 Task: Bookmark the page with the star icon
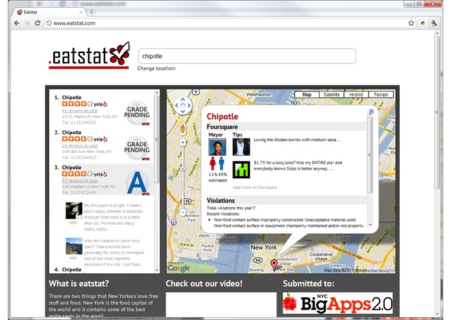point(411,23)
